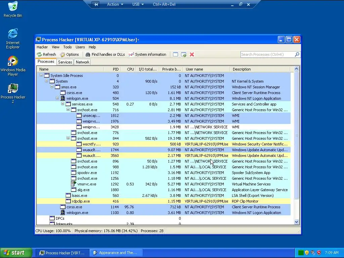Screen dimensions: 344x258
Task: Open the View menu
Action: [55, 47]
